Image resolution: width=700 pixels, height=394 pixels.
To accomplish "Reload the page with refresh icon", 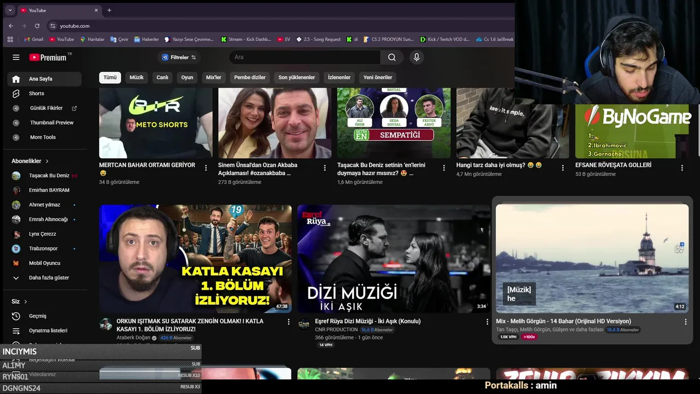I will click(x=37, y=26).
